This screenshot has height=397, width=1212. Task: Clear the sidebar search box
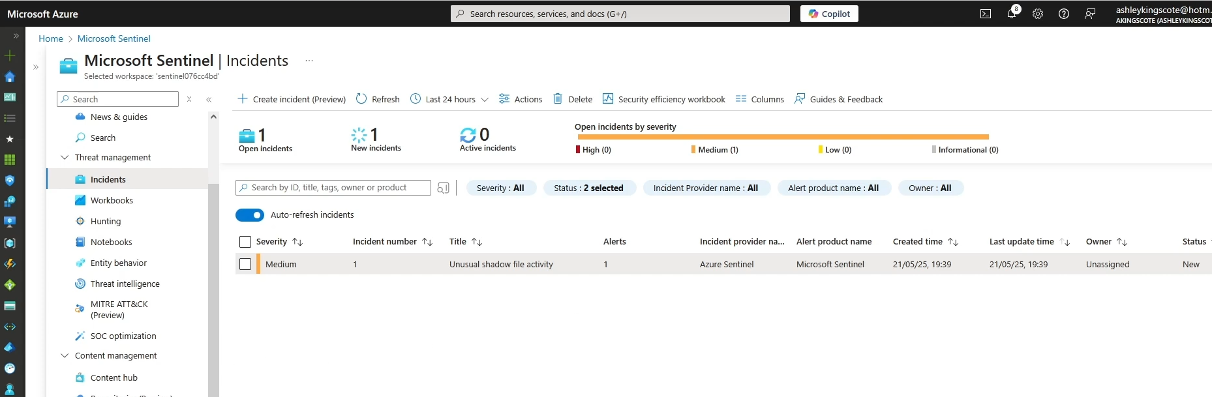coord(189,99)
